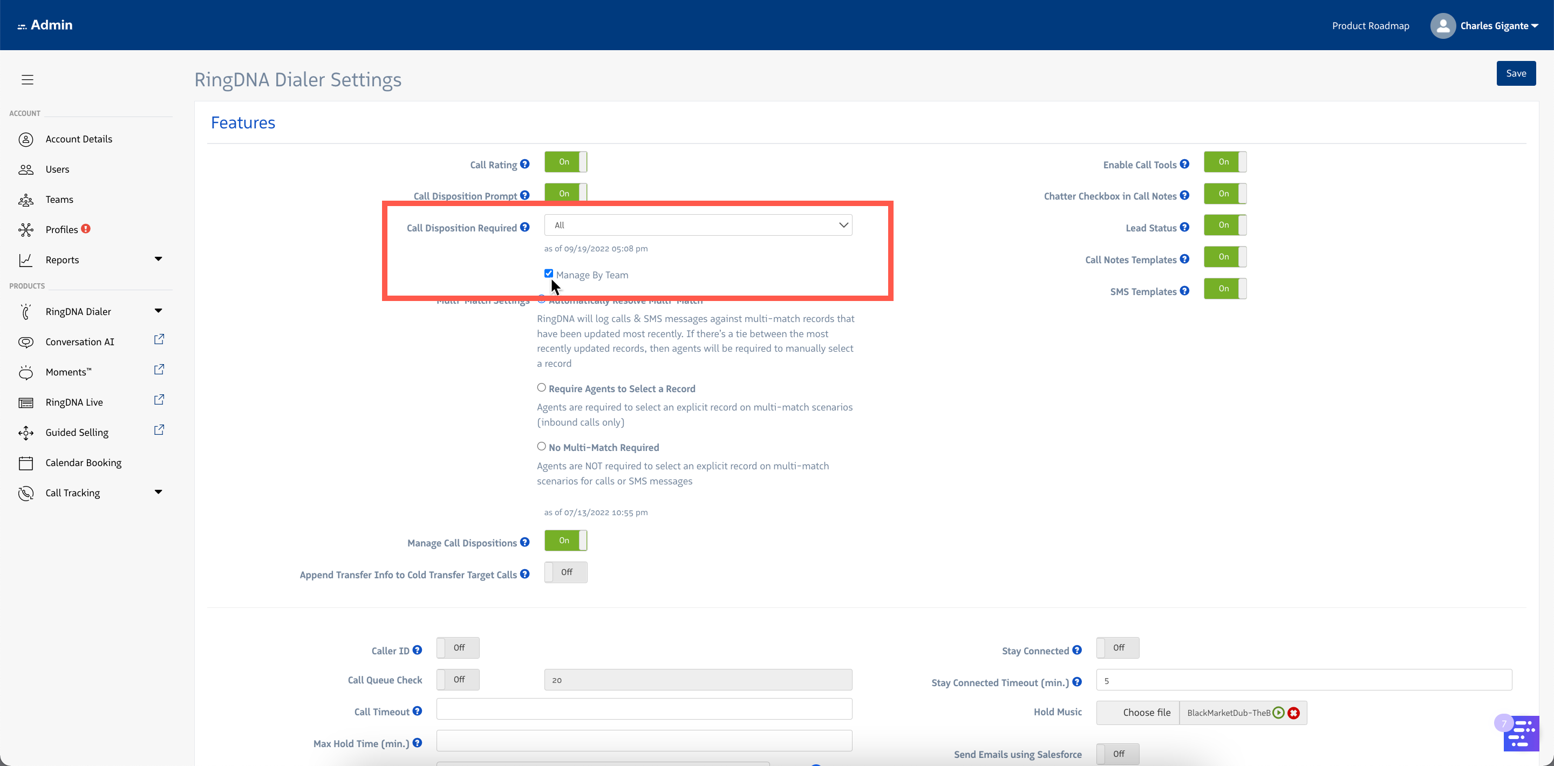
Task: Go to Teams page
Action: click(x=59, y=200)
